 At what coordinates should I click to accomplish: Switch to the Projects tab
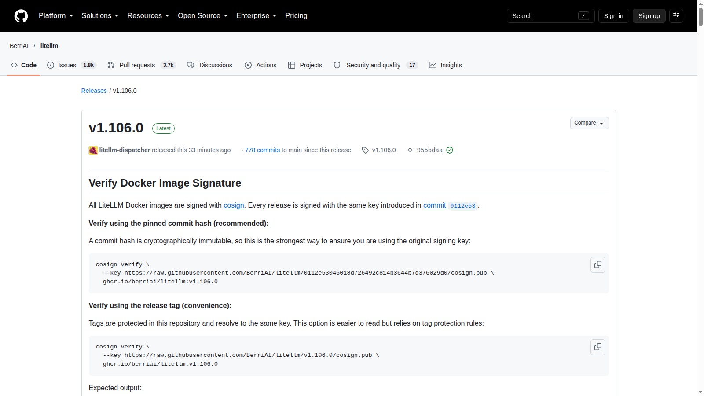(x=305, y=65)
